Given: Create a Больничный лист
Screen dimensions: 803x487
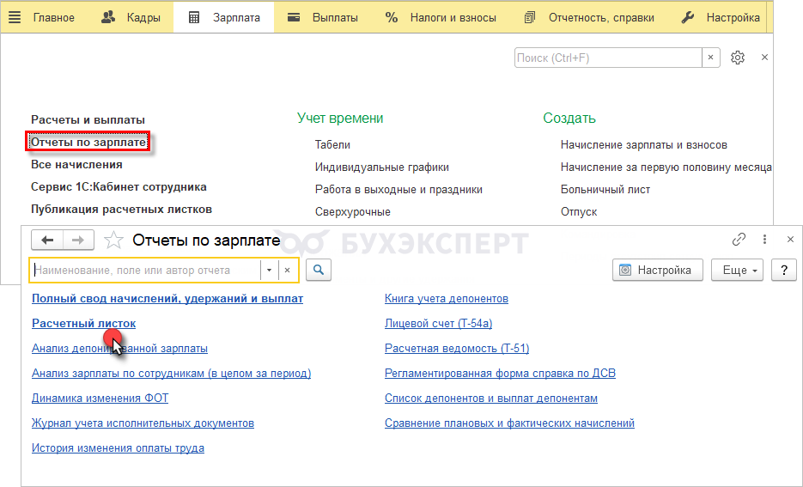Looking at the screenshot, I should click(605, 190).
